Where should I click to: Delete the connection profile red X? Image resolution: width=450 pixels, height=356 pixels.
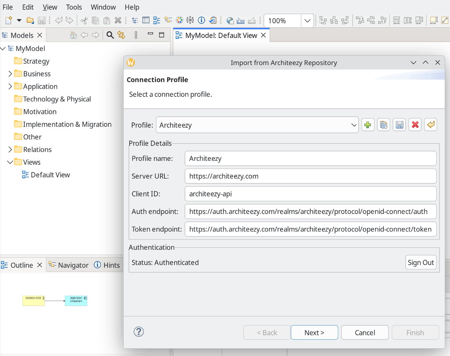(x=415, y=125)
